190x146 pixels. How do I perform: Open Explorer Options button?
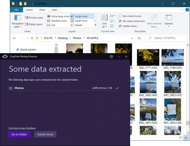click(x=169, y=21)
